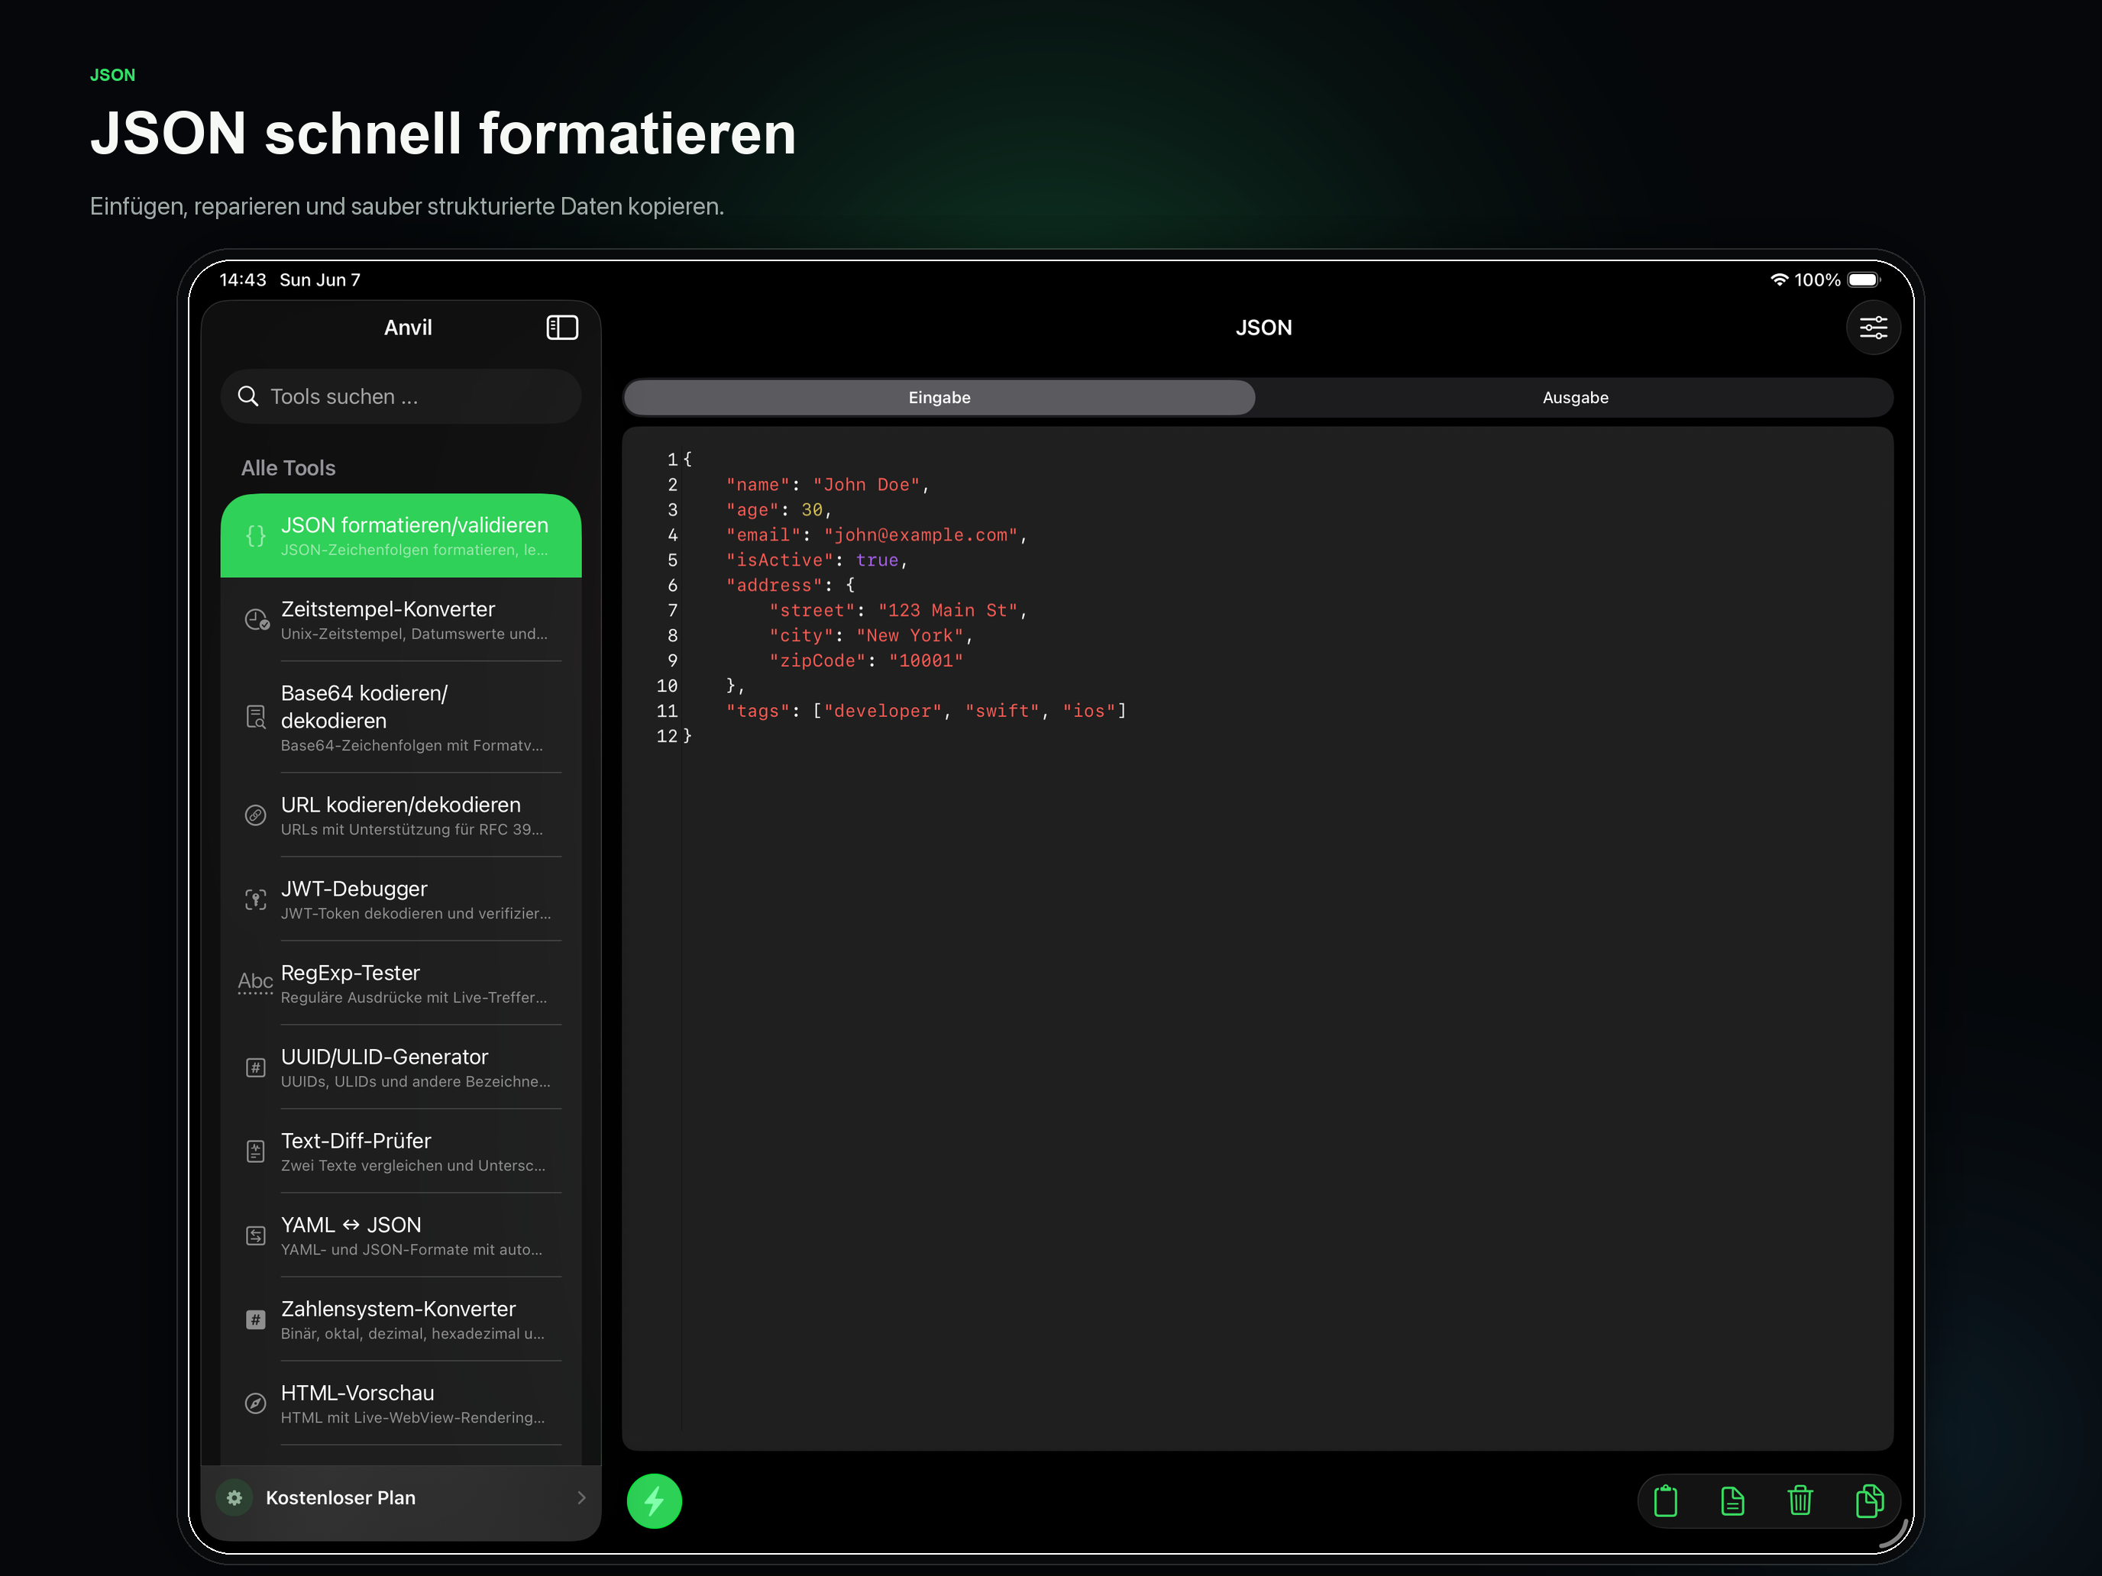
Task: Open the file document icon
Action: (1732, 1500)
